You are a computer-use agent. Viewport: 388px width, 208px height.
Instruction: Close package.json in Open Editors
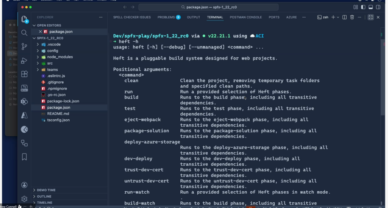(39, 31)
